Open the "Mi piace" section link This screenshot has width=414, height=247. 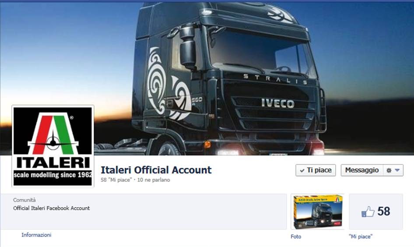point(361,236)
